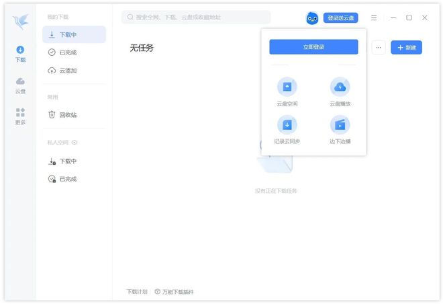Click the 私人空间 label
Screen dimensions: 443x304
coord(58,143)
